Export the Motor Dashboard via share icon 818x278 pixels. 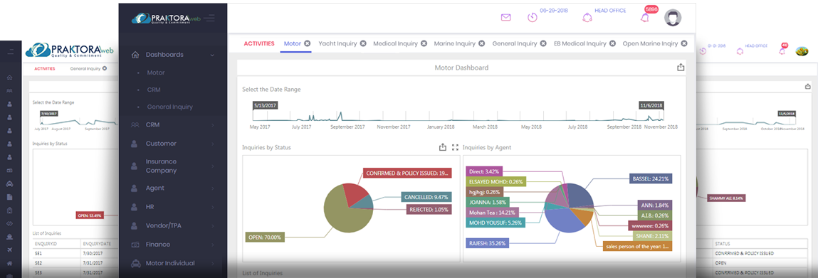point(681,67)
